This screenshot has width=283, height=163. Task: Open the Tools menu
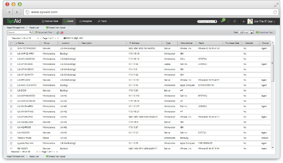tap(102, 21)
